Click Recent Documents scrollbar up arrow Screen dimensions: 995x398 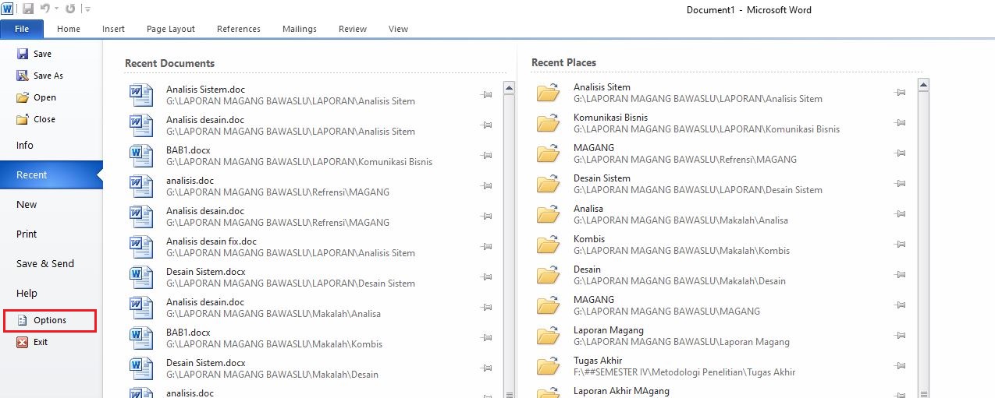(x=510, y=88)
